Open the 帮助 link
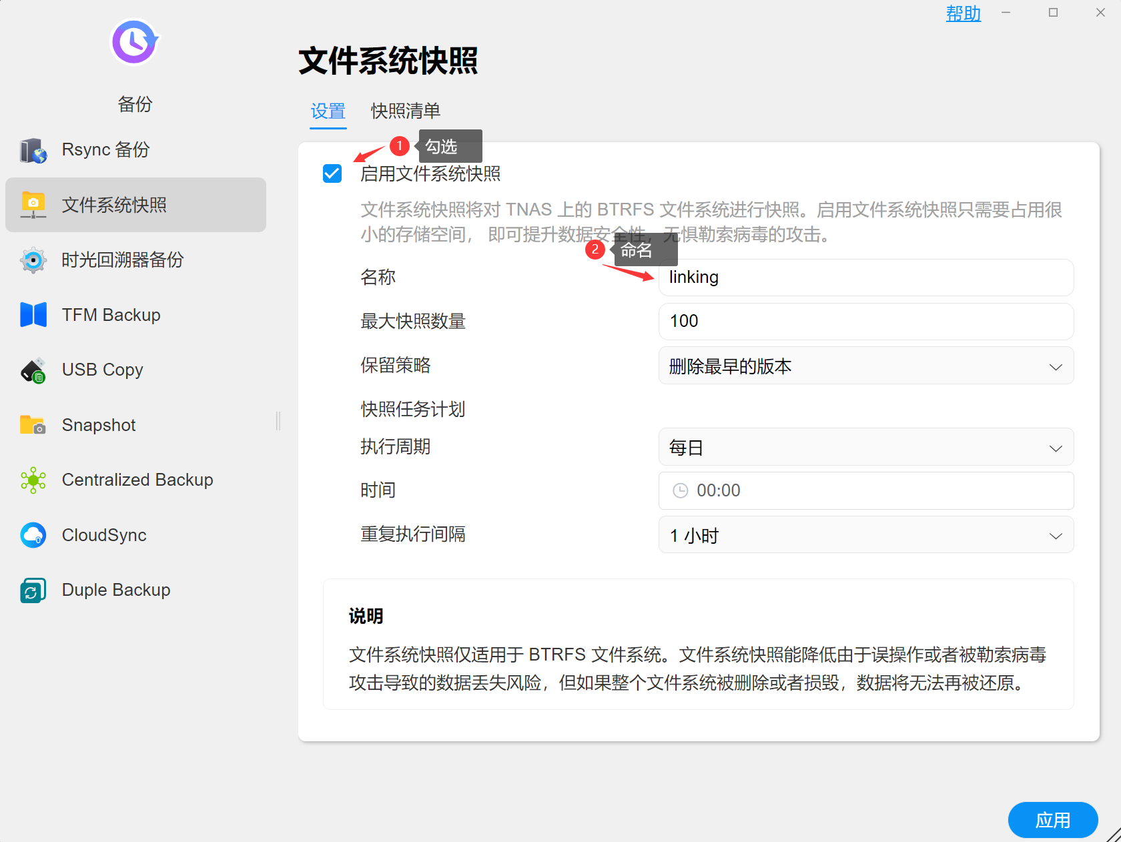1121x842 pixels. pos(963,13)
